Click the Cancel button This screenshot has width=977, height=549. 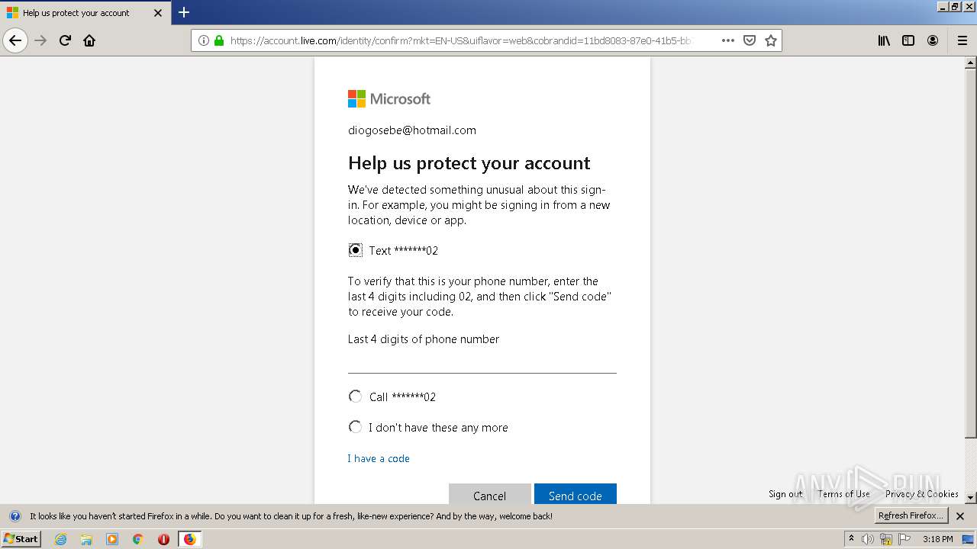tap(489, 494)
